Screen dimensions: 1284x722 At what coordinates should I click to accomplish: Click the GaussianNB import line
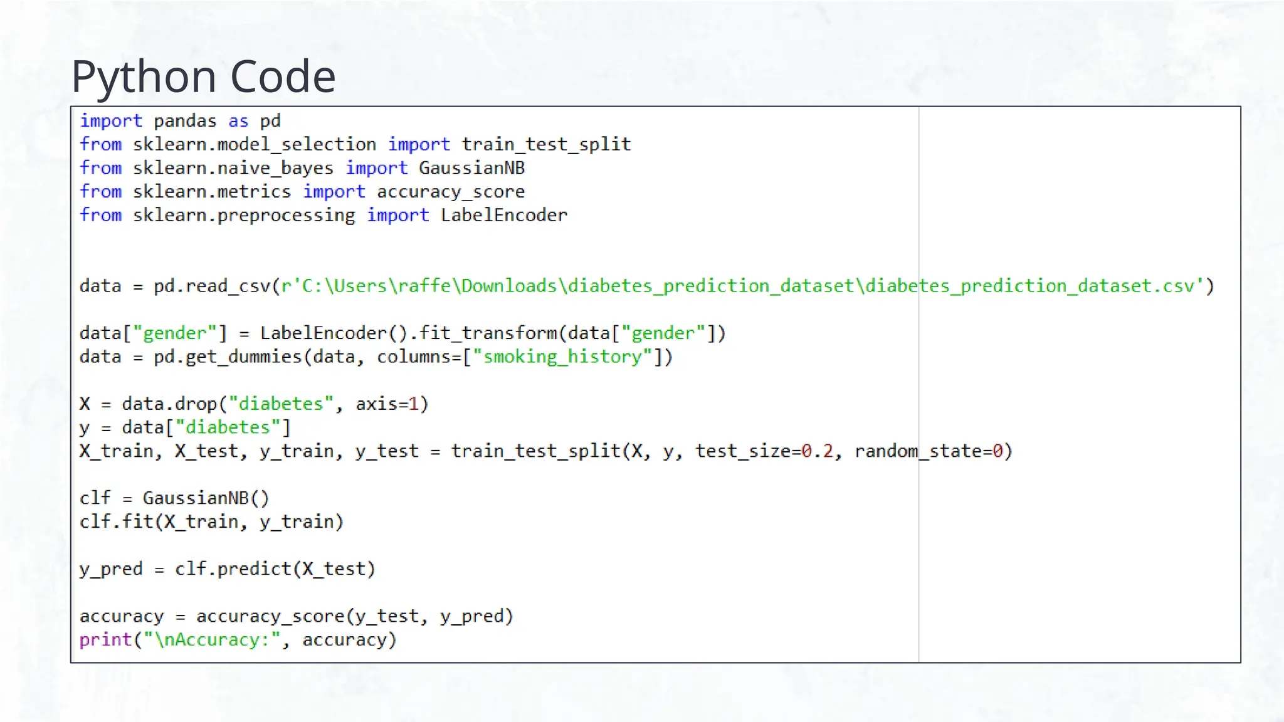click(302, 168)
